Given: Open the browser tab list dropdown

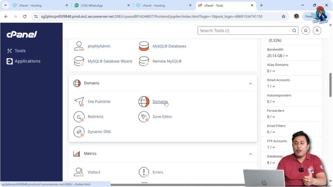Looking at the screenshot, I should (5, 5).
